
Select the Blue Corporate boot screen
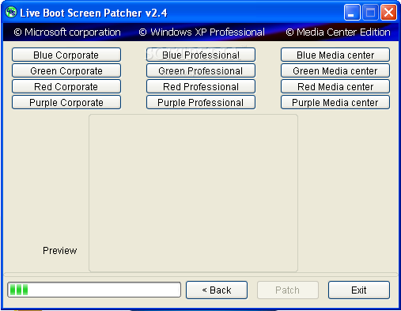coord(66,55)
